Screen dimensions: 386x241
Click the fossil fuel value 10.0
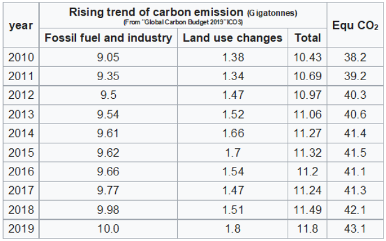click(109, 229)
